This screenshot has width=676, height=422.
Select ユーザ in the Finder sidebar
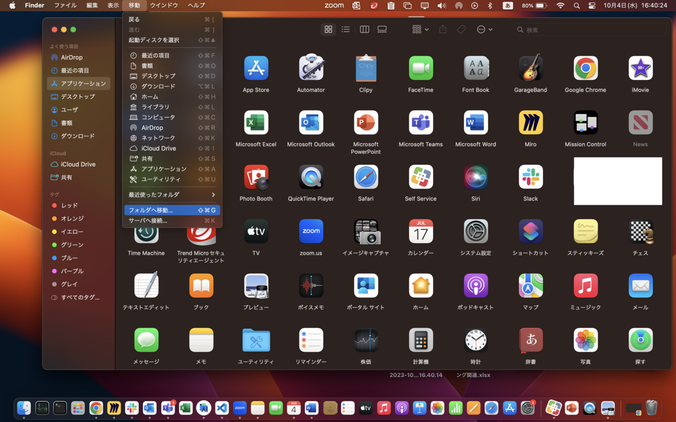[78, 110]
